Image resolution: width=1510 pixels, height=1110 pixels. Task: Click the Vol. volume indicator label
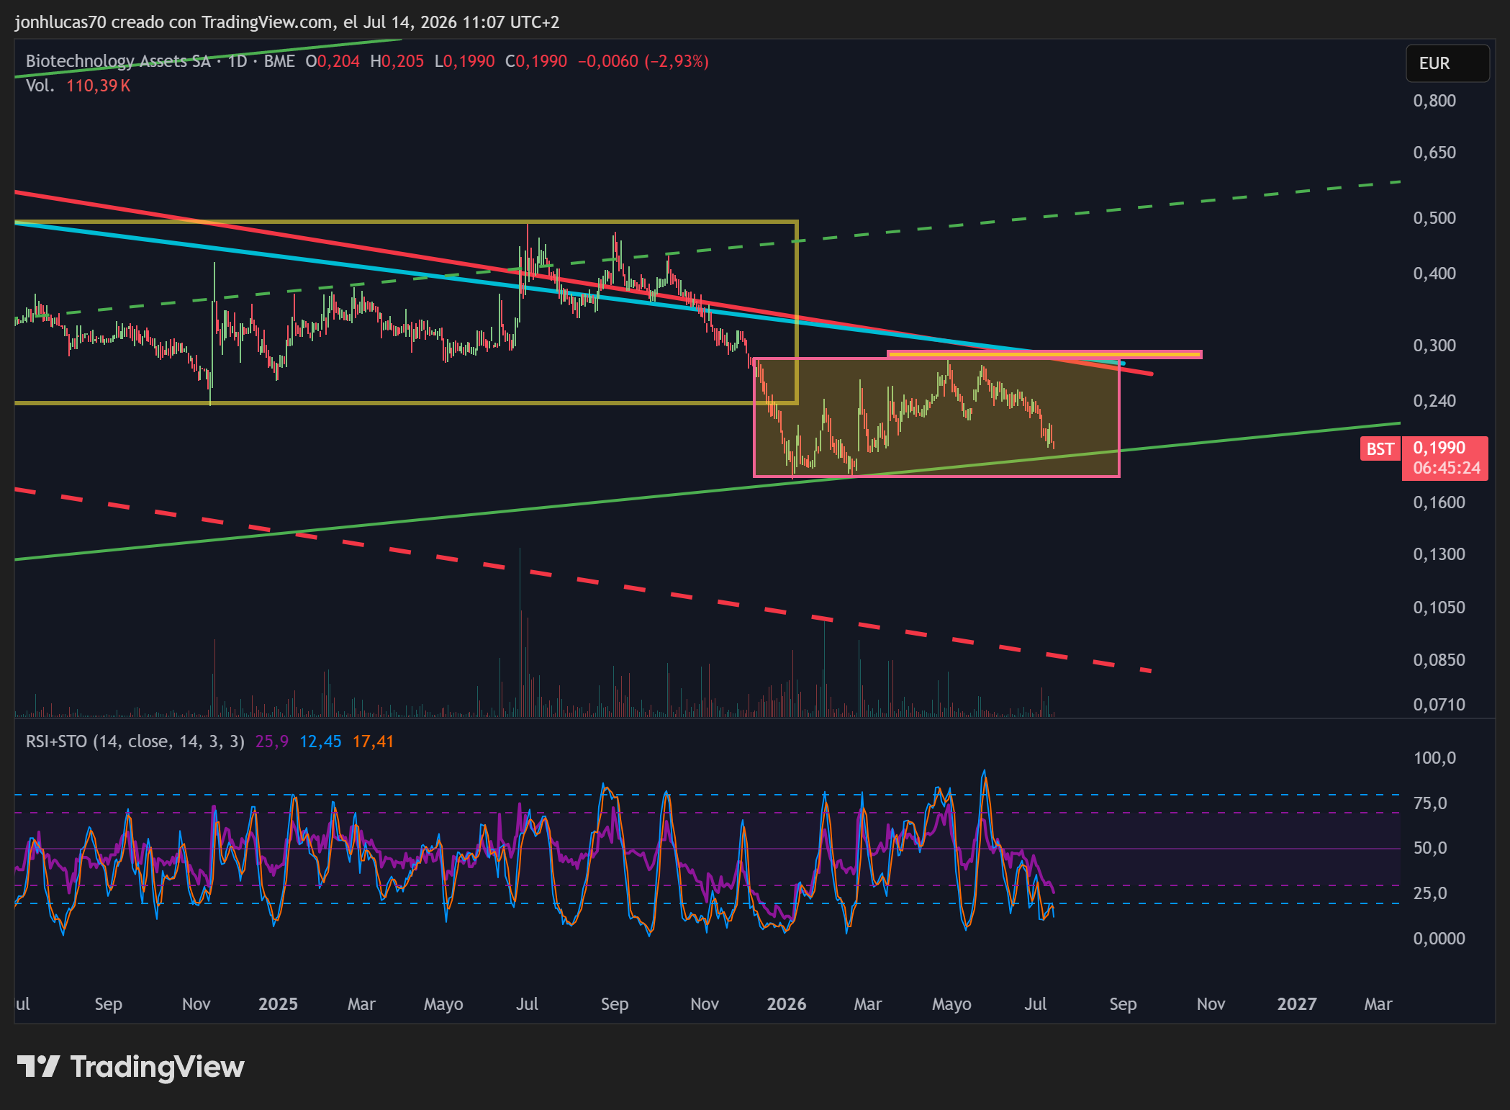[x=40, y=86]
